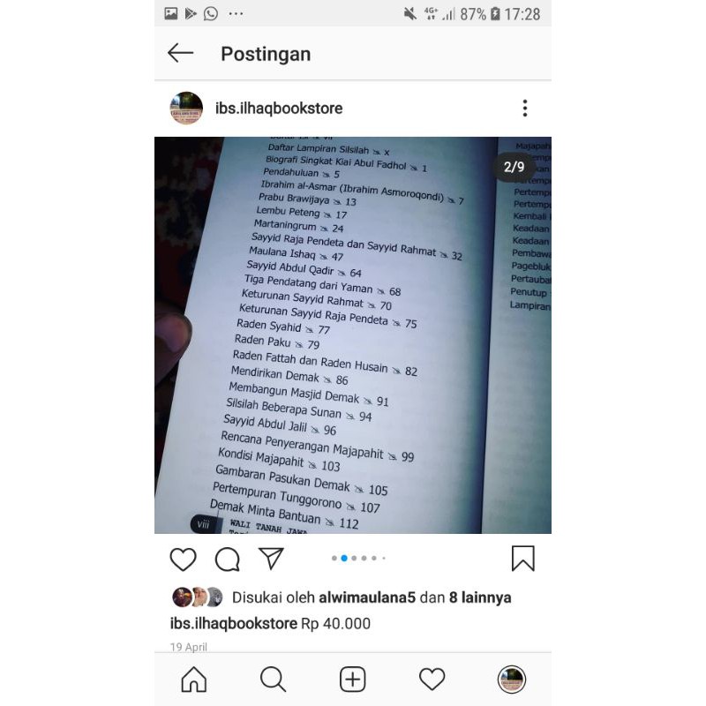This screenshot has height=706, width=706.
Task: Like the post with the heart icon
Action: [x=183, y=560]
